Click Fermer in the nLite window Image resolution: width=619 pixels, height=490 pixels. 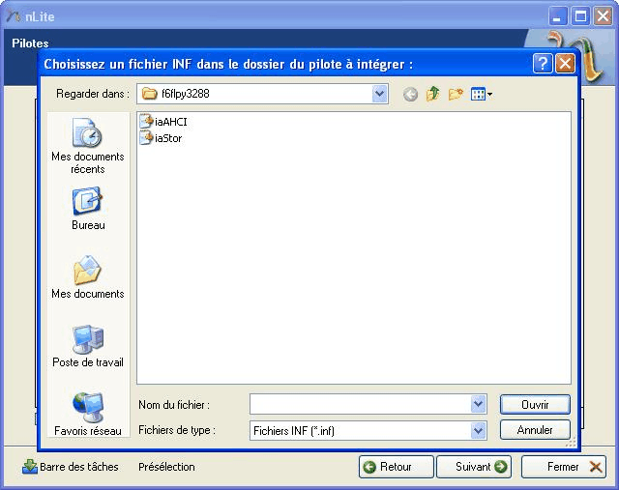coord(564,467)
